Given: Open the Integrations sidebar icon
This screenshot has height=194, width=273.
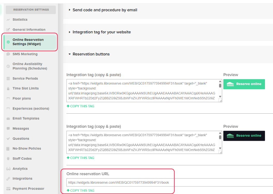Looking at the screenshot, I should [x=8, y=179].
